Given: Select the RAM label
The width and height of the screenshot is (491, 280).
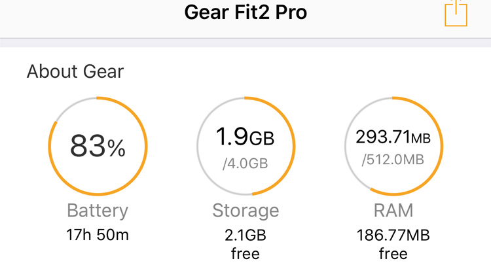Looking at the screenshot, I should [393, 210].
